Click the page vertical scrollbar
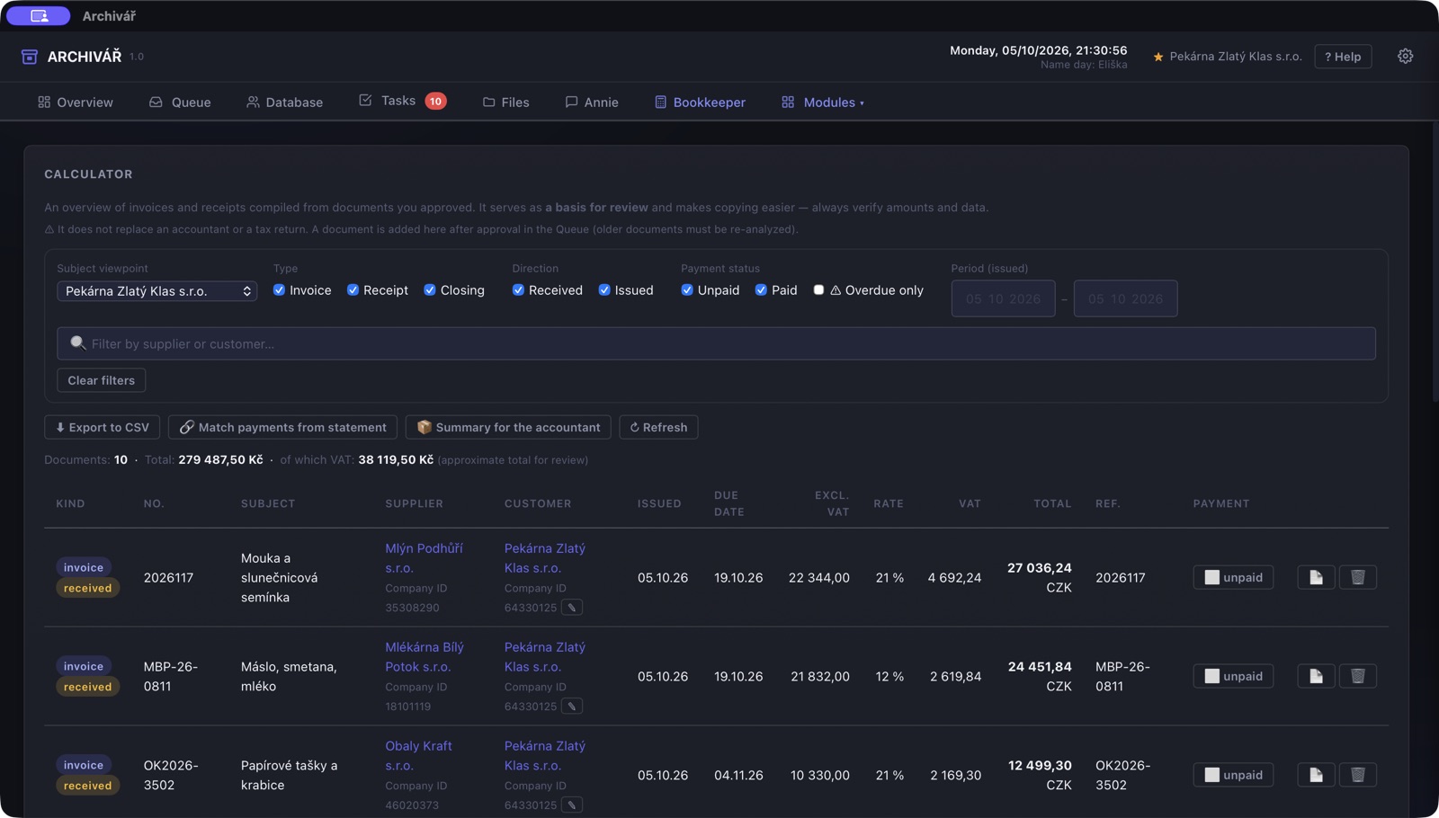The width and height of the screenshot is (1439, 818). (x=1435, y=261)
